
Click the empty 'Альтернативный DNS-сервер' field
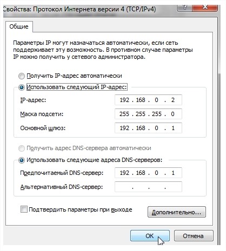148,187
